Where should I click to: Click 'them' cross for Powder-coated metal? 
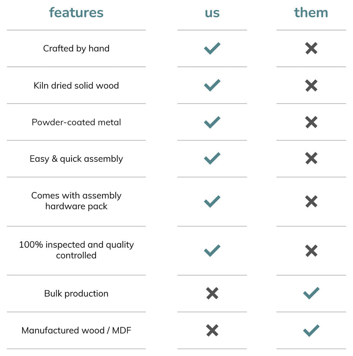tap(311, 122)
